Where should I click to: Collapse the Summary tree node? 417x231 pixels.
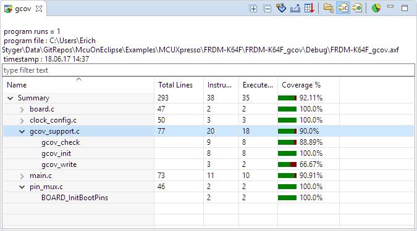click(10, 99)
